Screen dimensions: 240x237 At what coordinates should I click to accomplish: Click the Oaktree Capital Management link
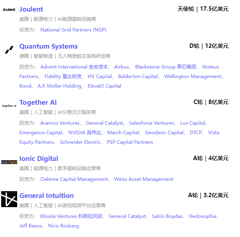74,179
